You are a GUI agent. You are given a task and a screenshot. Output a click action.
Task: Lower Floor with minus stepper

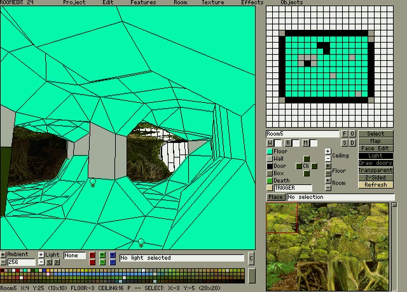coord(328,174)
